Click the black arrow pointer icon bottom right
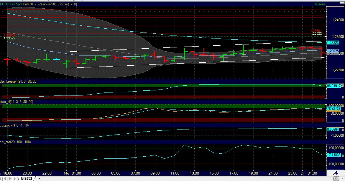The height and width of the screenshot is (182, 345). [x=342, y=178]
